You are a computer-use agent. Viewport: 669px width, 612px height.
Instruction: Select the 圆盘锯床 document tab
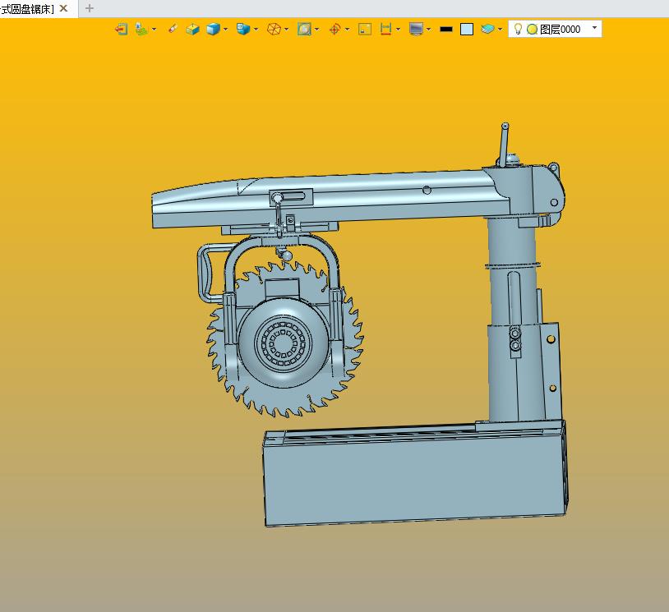(27, 9)
